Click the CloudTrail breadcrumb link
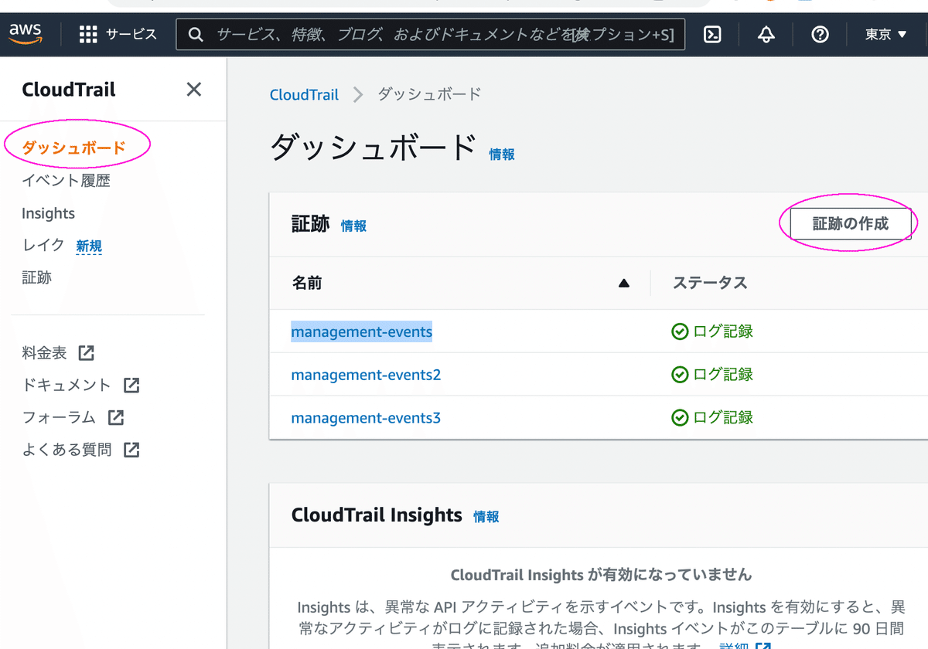 pyautogui.click(x=304, y=94)
